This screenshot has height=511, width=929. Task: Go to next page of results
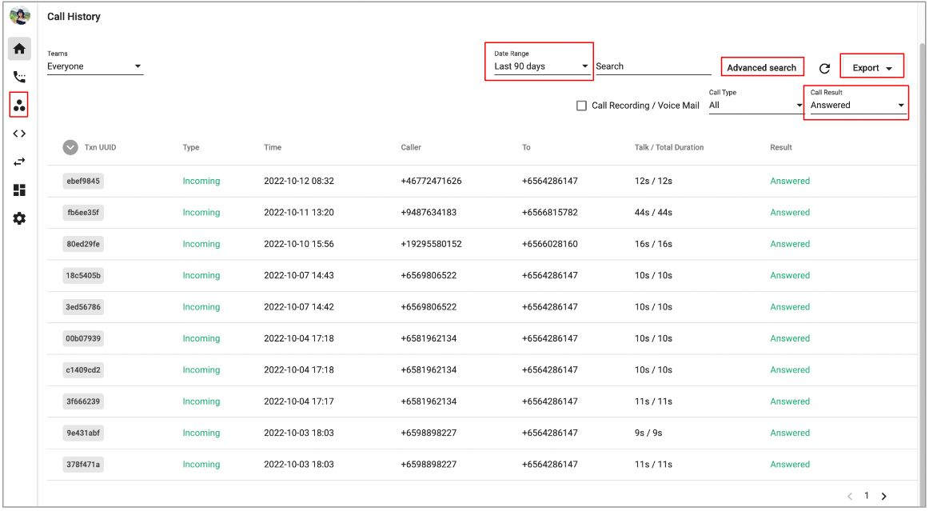(883, 497)
